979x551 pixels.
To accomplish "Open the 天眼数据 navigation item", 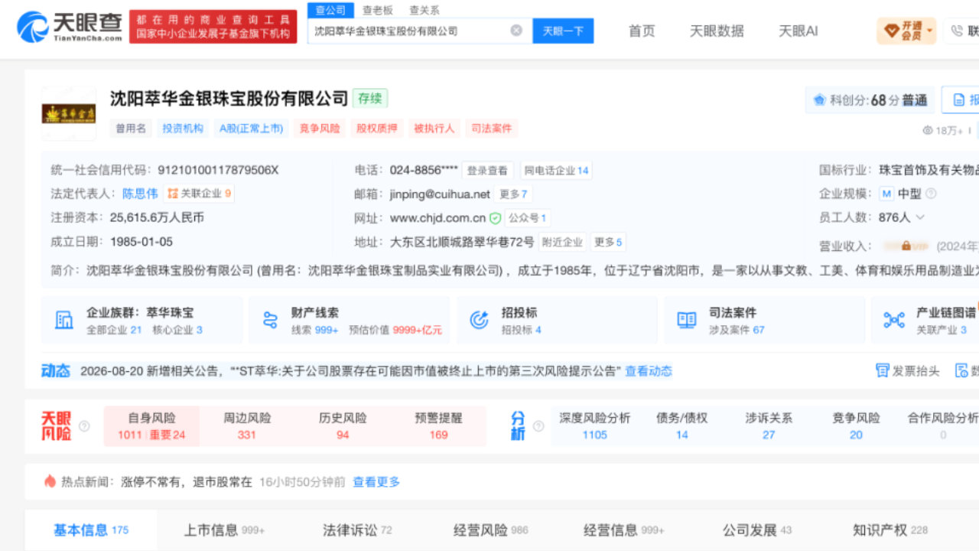I will (x=717, y=31).
